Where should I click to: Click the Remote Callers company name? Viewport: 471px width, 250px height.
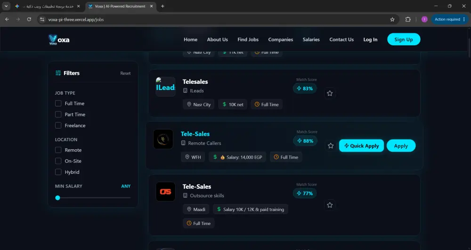tap(204, 143)
